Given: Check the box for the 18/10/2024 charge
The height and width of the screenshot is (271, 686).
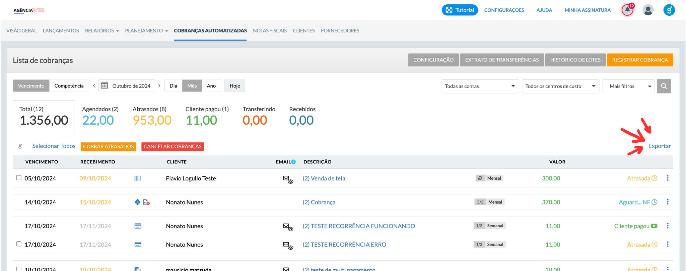Looking at the screenshot, I should click(x=19, y=269).
